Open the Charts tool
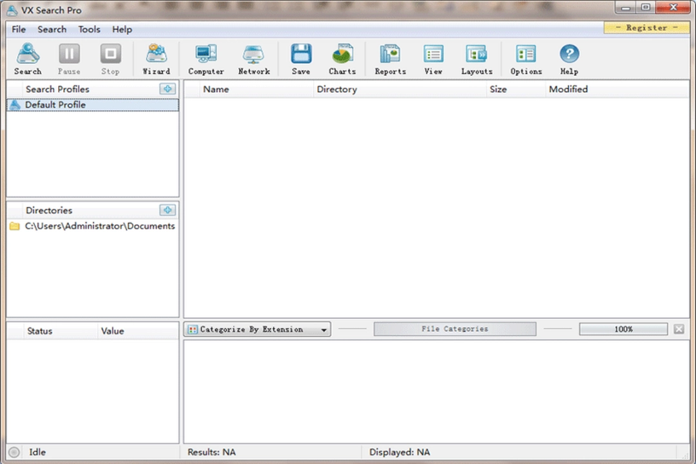Image resolution: width=696 pixels, height=464 pixels. pyautogui.click(x=342, y=59)
